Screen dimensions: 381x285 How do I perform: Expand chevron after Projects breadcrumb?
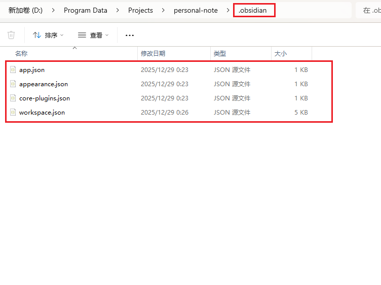pyautogui.click(x=163, y=10)
